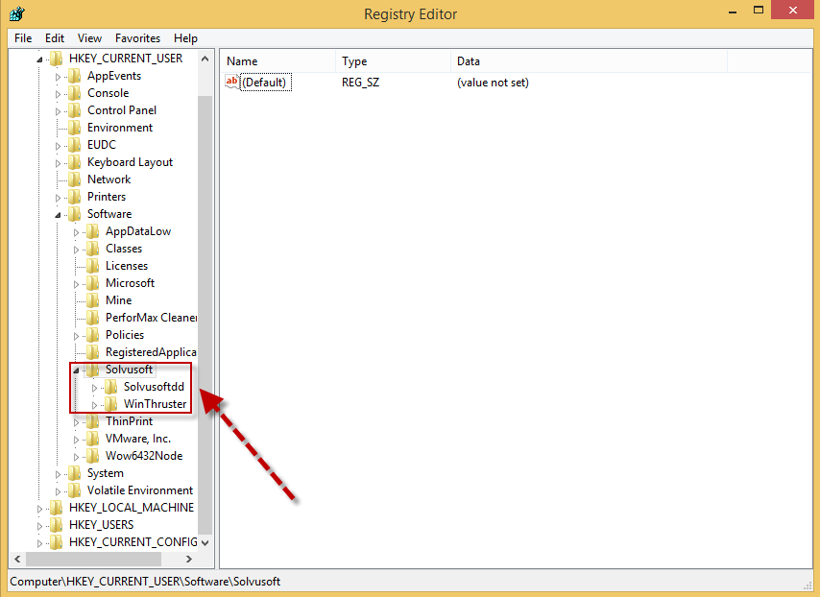Expand the ThinPrint key

[x=77, y=422]
